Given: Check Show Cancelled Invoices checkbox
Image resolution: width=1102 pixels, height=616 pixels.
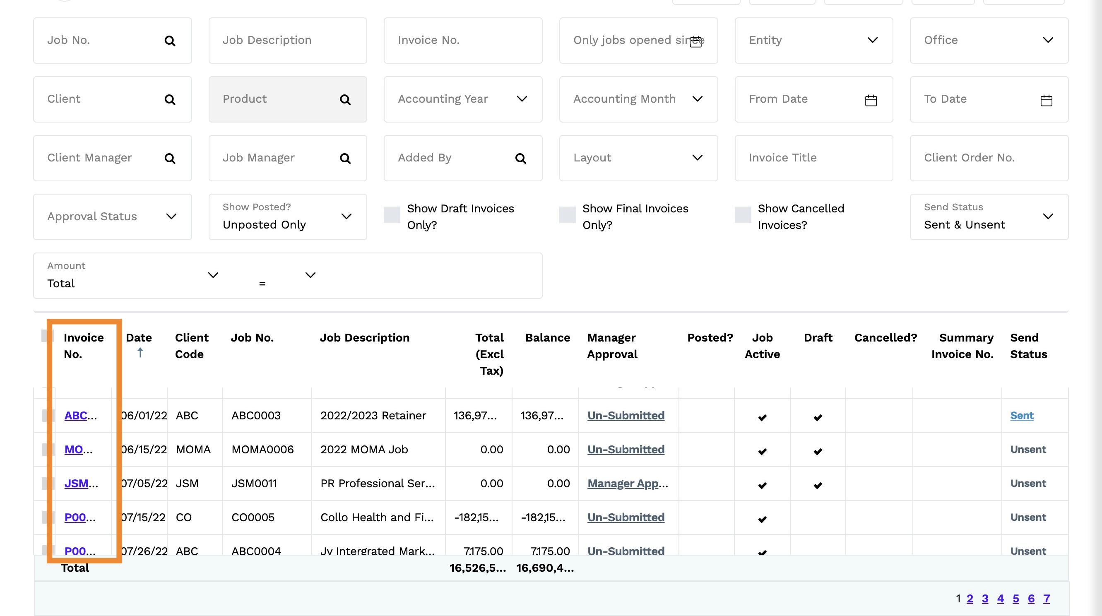Looking at the screenshot, I should (x=742, y=215).
